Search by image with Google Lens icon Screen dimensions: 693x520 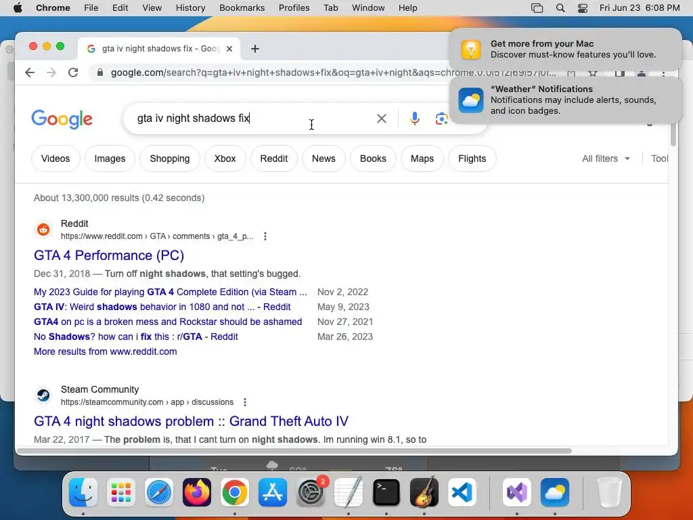441,118
